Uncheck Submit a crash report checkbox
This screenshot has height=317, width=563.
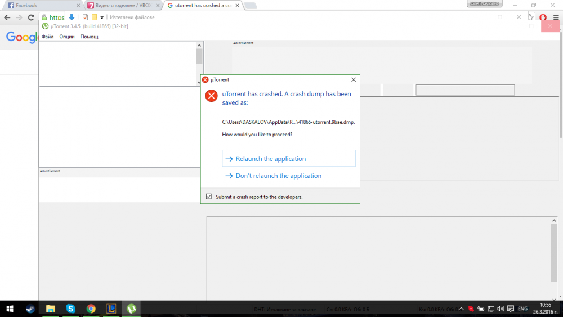pos(209,197)
